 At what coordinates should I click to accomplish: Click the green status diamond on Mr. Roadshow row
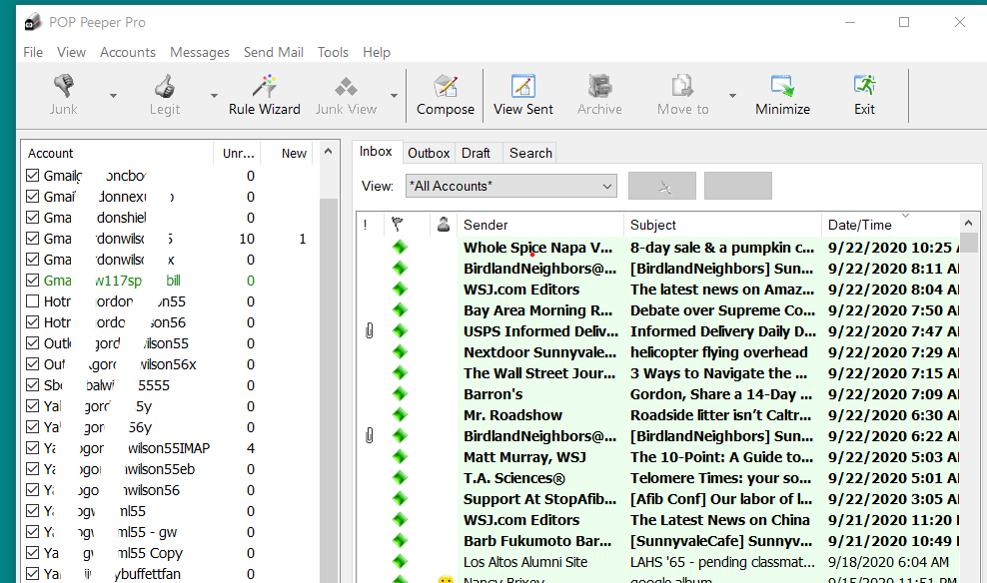coord(400,415)
